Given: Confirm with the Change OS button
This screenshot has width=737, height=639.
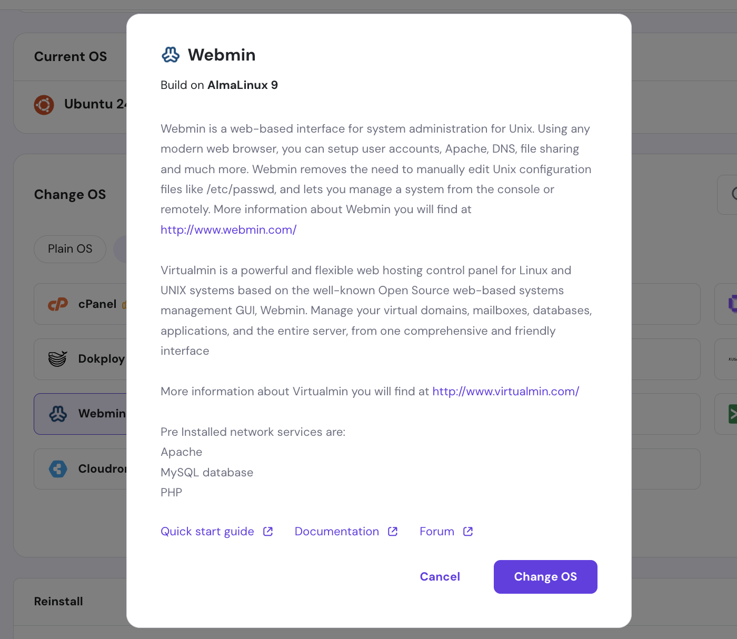Looking at the screenshot, I should [545, 576].
